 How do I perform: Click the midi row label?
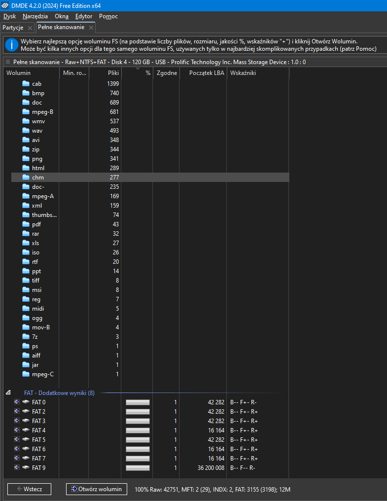coord(38,309)
